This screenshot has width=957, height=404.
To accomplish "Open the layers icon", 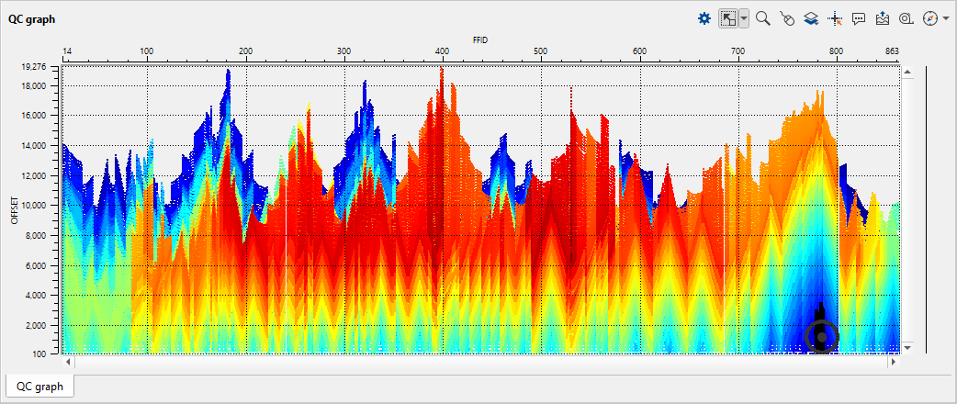I will tap(810, 17).
